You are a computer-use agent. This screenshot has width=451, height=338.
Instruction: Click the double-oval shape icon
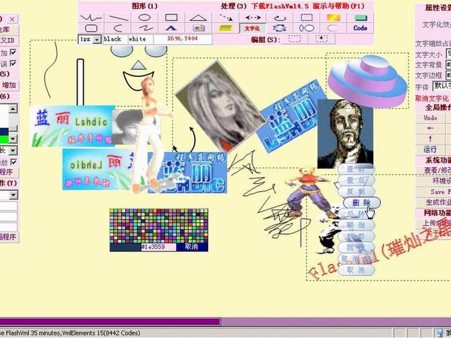[x=307, y=28]
